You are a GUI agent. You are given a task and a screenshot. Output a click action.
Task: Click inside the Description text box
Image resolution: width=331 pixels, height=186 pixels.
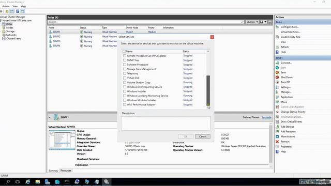(165, 123)
